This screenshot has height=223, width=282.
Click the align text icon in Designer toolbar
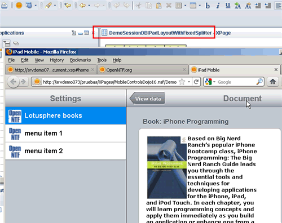[278, 6]
